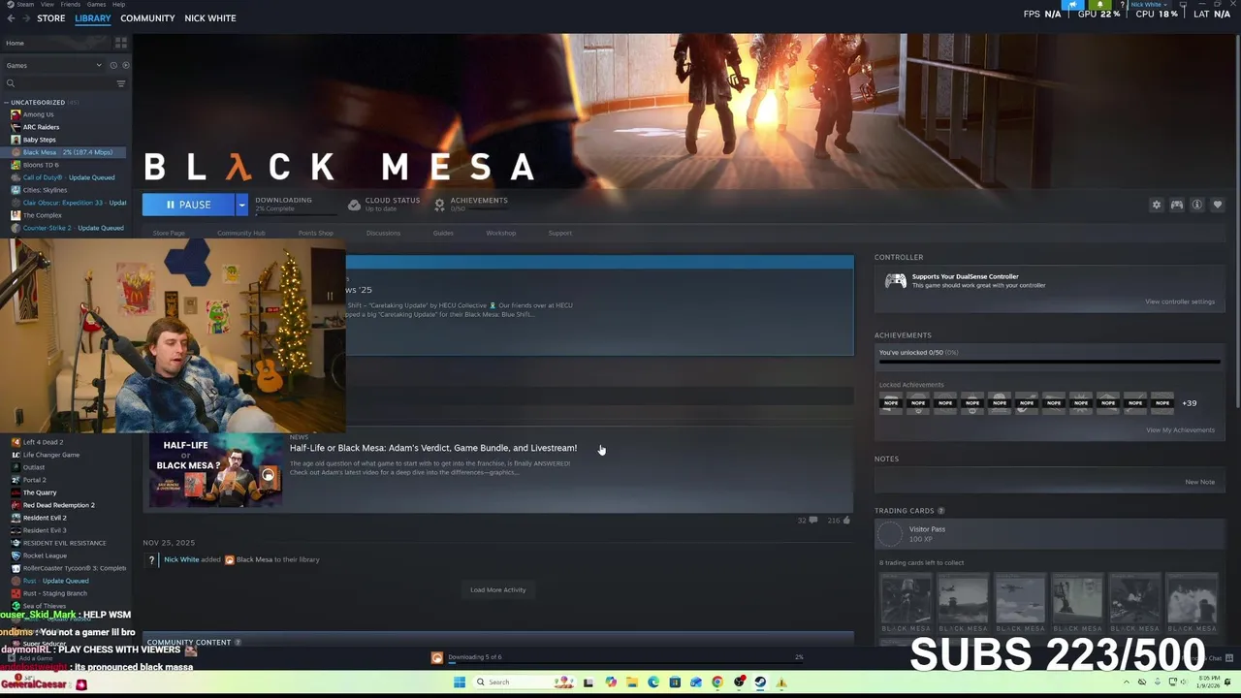This screenshot has height=698, width=1241.
Task: Open Library Home button
Action: (x=56, y=43)
